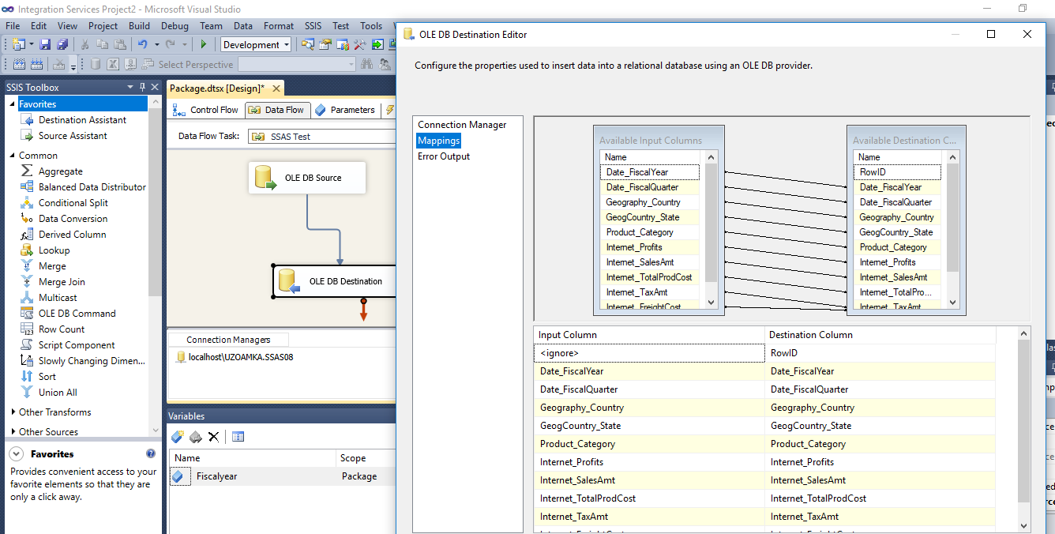Delete variable using the X icon

(213, 437)
